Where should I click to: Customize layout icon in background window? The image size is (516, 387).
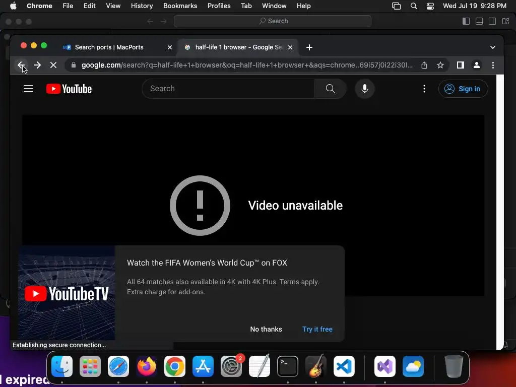click(x=506, y=21)
